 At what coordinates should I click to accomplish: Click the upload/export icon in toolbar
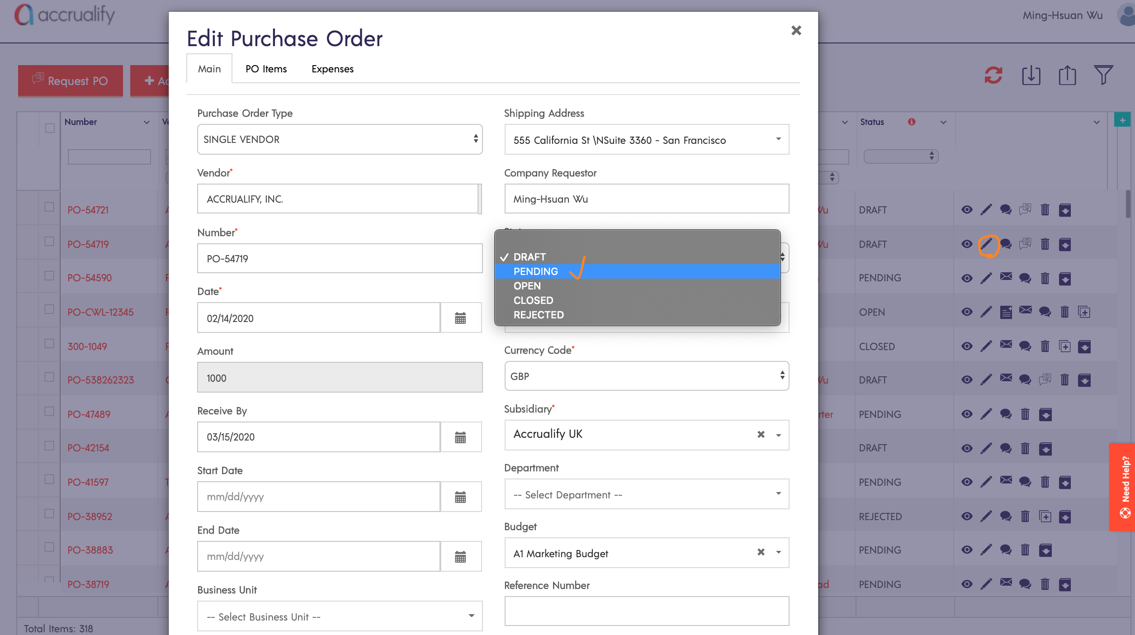tap(1067, 75)
